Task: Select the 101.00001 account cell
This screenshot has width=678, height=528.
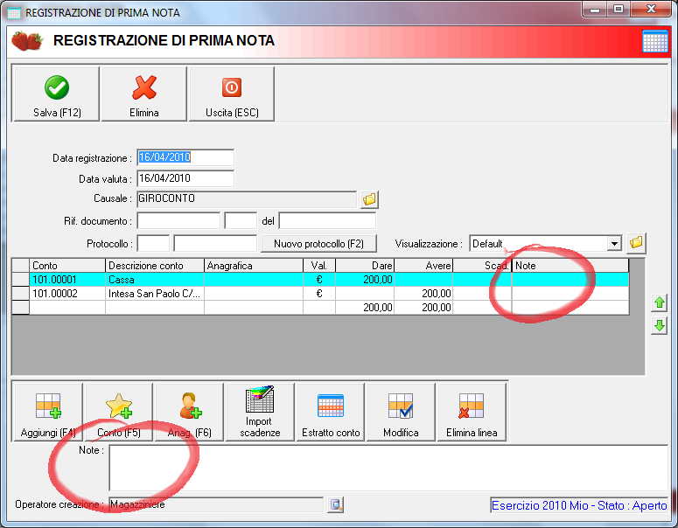Action: [x=67, y=280]
